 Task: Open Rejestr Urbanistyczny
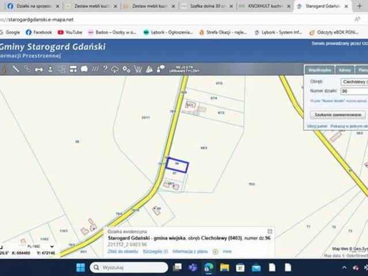click(x=184, y=69)
